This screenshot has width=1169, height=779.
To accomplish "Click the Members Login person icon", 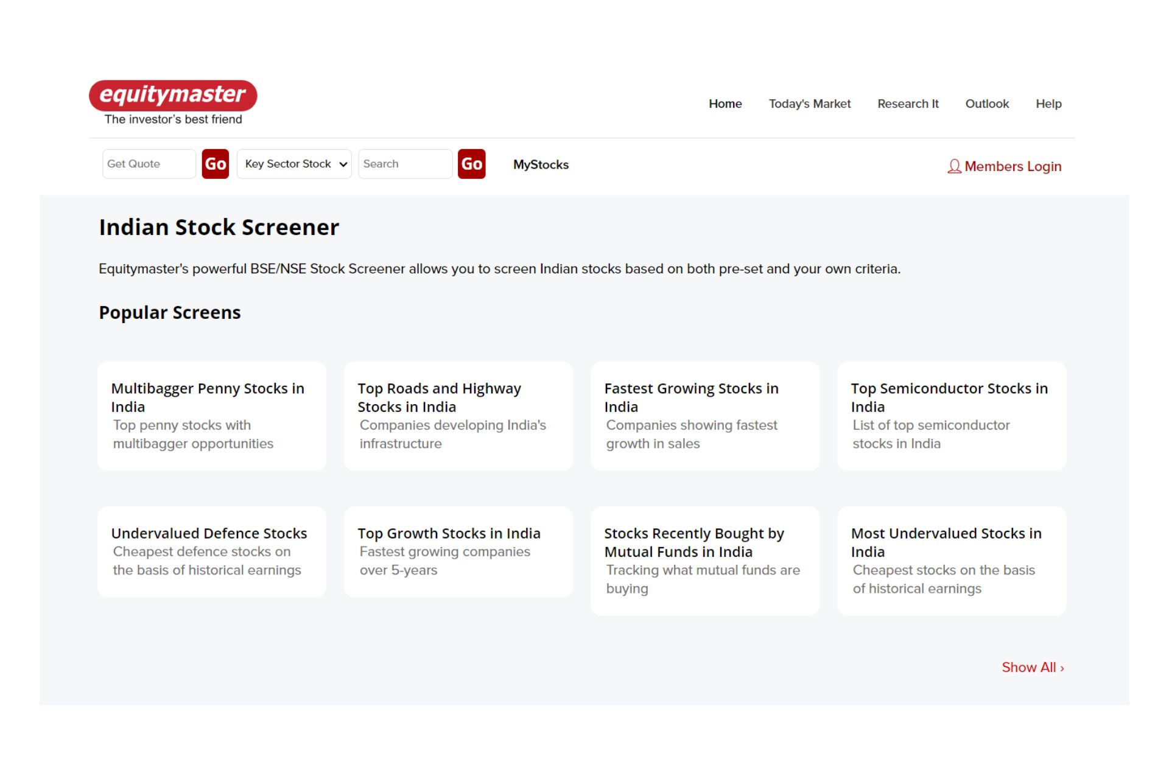I will click(954, 166).
